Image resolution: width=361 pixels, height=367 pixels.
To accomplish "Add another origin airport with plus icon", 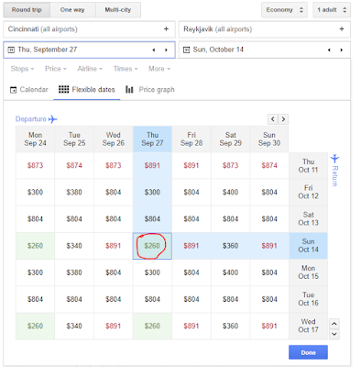I will coord(166,29).
